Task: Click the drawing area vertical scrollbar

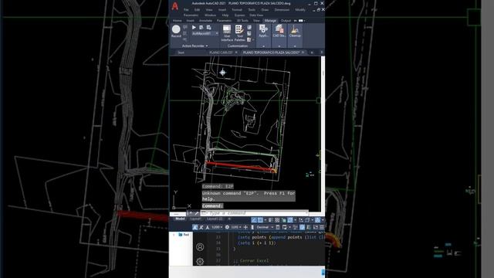Action: [323, 134]
